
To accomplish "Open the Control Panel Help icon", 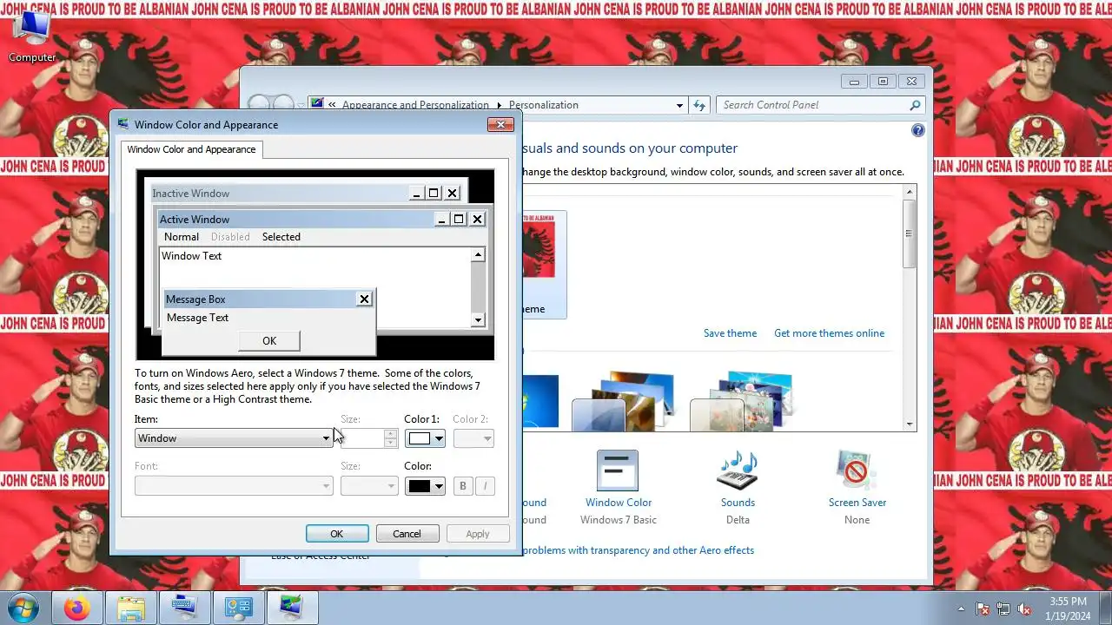I will click(x=918, y=130).
